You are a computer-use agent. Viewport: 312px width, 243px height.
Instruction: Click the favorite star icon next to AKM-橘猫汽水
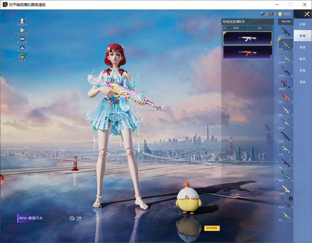72,218
